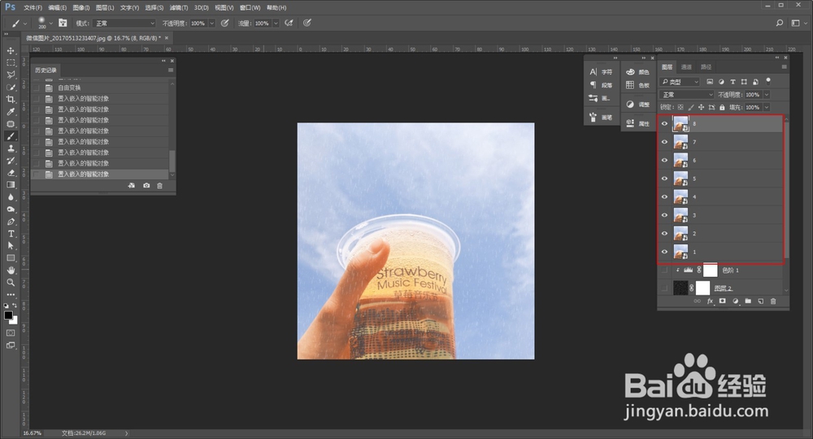Open layer opacity dropdown arrow

coord(767,95)
